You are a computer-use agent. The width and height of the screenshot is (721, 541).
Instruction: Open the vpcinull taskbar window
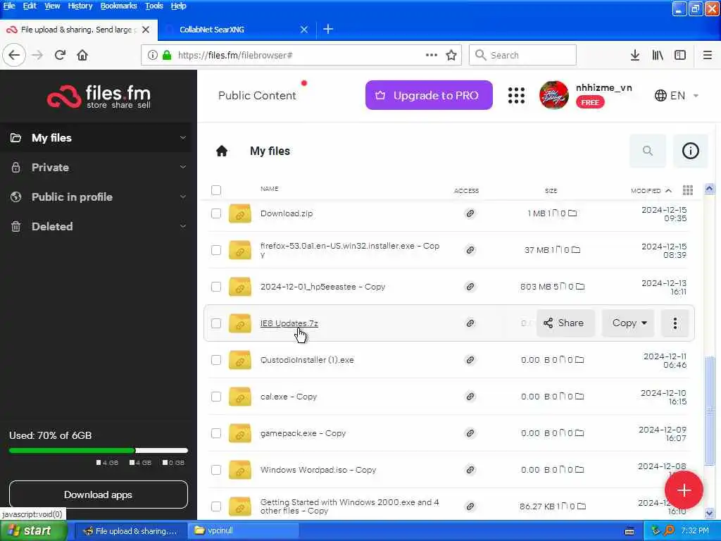pyautogui.click(x=244, y=531)
